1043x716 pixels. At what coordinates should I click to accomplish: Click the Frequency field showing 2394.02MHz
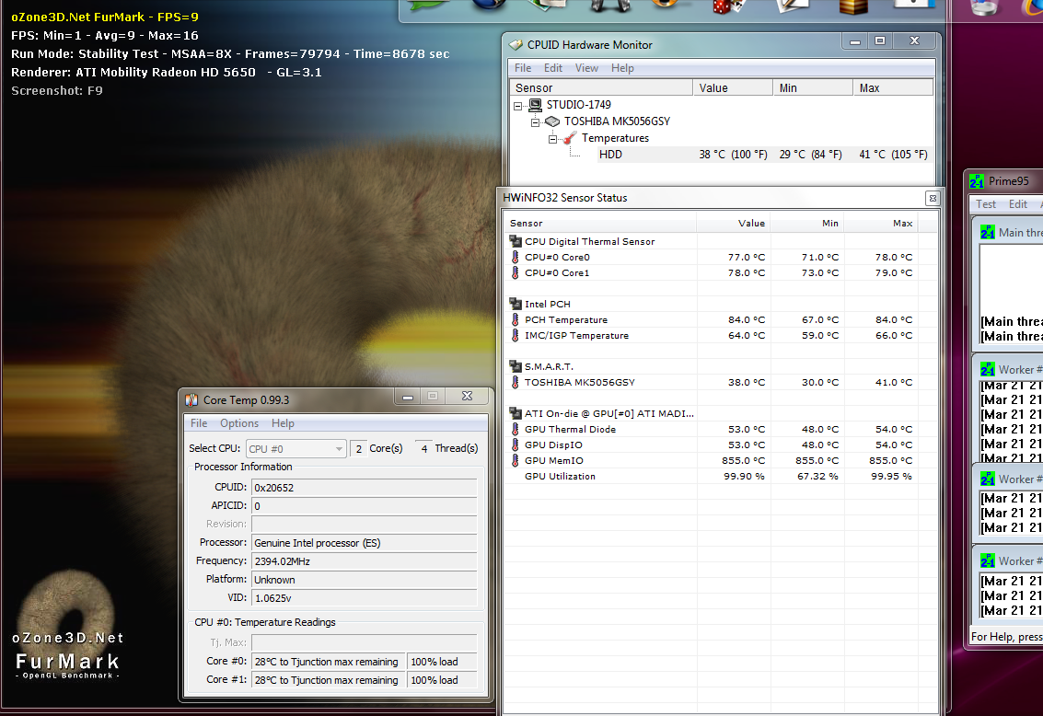365,561
